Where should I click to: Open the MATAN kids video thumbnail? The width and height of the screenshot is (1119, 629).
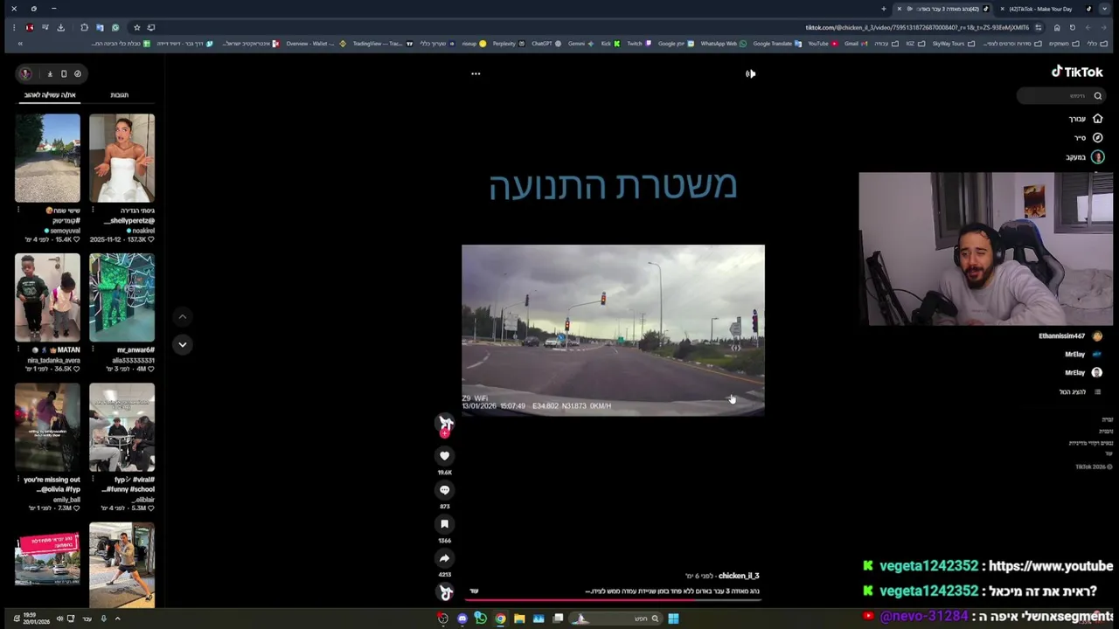[x=47, y=298]
